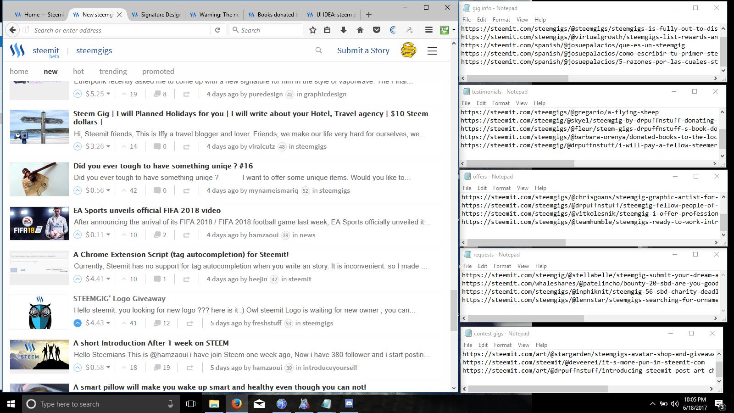The image size is (734, 413).
Task: Open the promoted posts link
Action: [x=158, y=72]
